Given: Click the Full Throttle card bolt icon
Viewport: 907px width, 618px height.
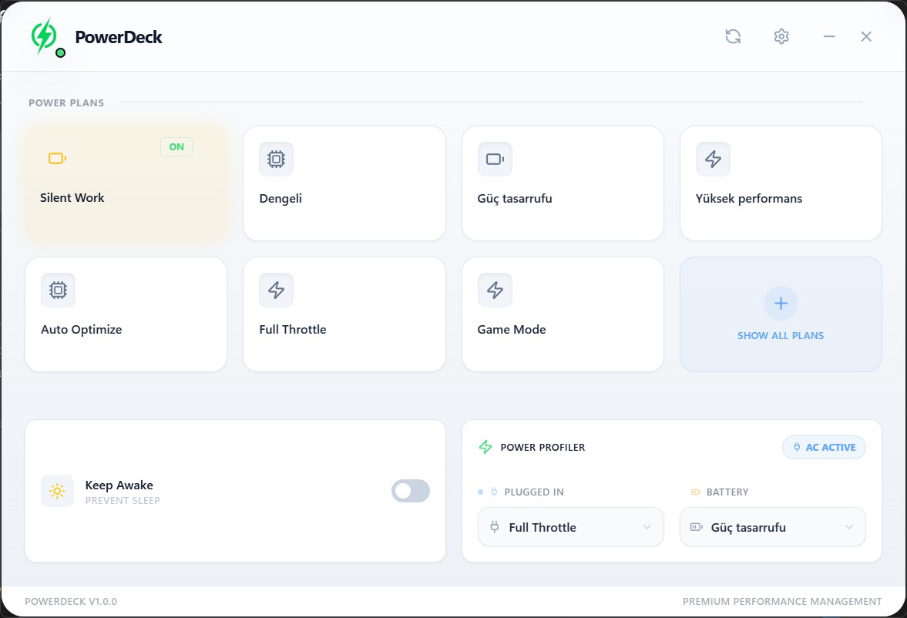Looking at the screenshot, I should 276,290.
